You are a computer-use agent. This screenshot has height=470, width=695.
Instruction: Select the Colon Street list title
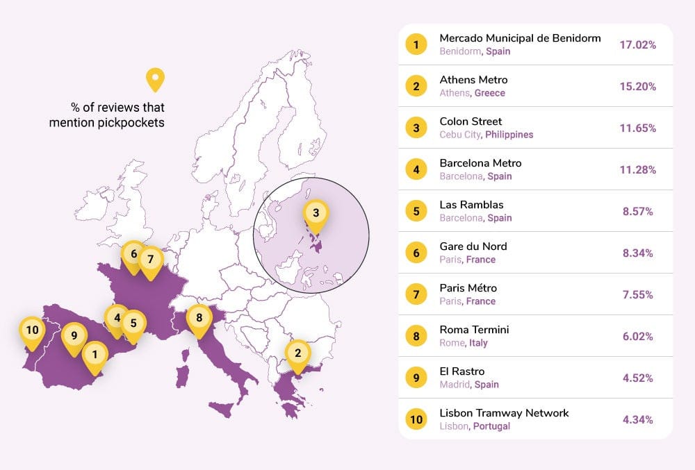click(x=471, y=121)
